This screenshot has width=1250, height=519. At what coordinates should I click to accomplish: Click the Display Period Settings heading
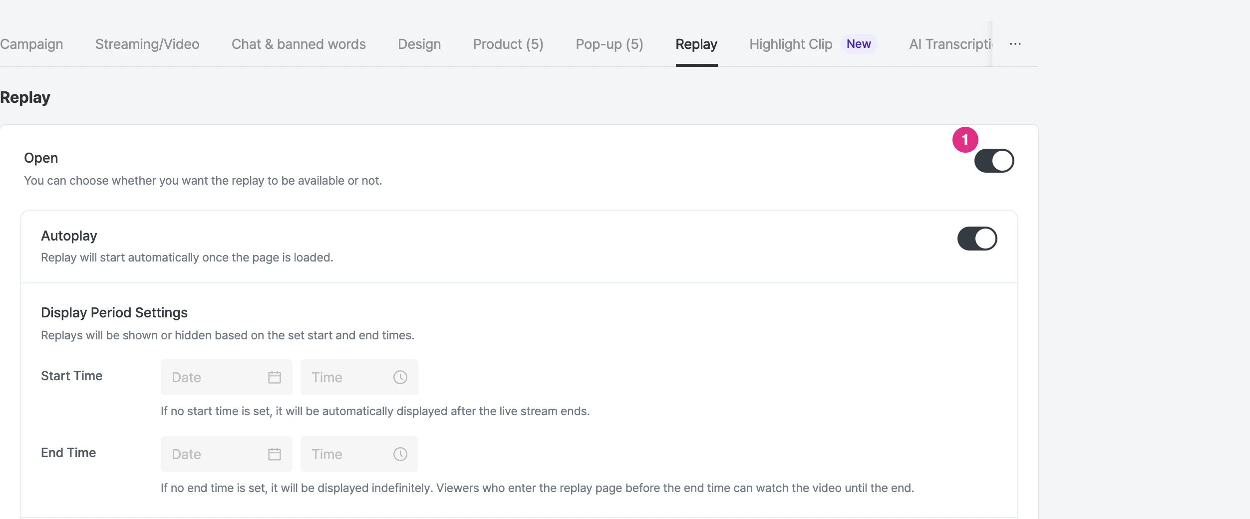coord(114,313)
